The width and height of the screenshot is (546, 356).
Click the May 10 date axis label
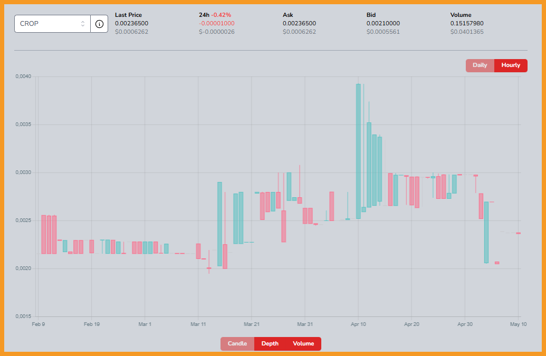click(518, 324)
